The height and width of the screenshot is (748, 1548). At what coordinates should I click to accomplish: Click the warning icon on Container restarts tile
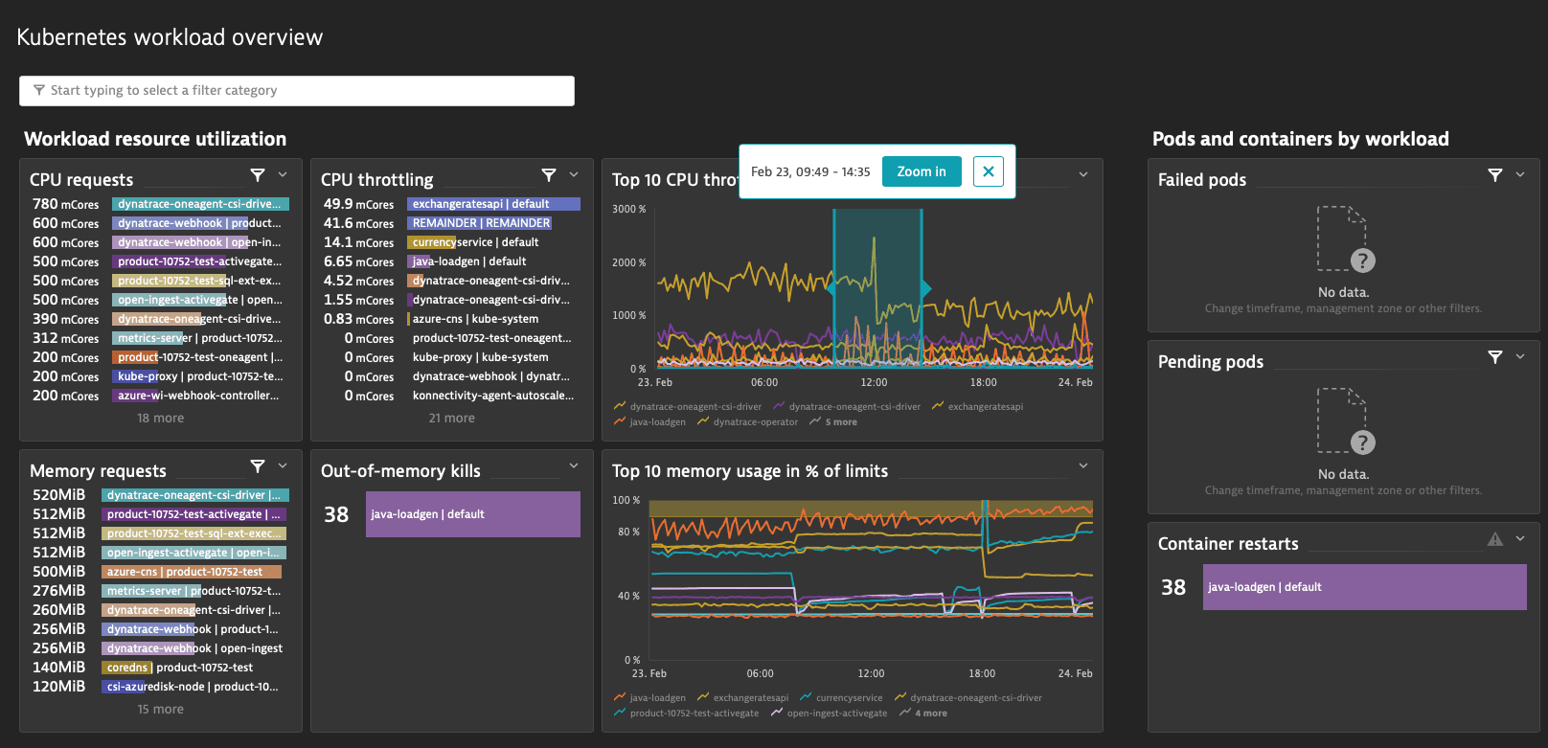coord(1494,539)
